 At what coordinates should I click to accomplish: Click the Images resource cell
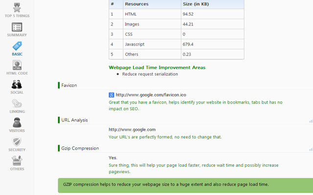coord(152,24)
